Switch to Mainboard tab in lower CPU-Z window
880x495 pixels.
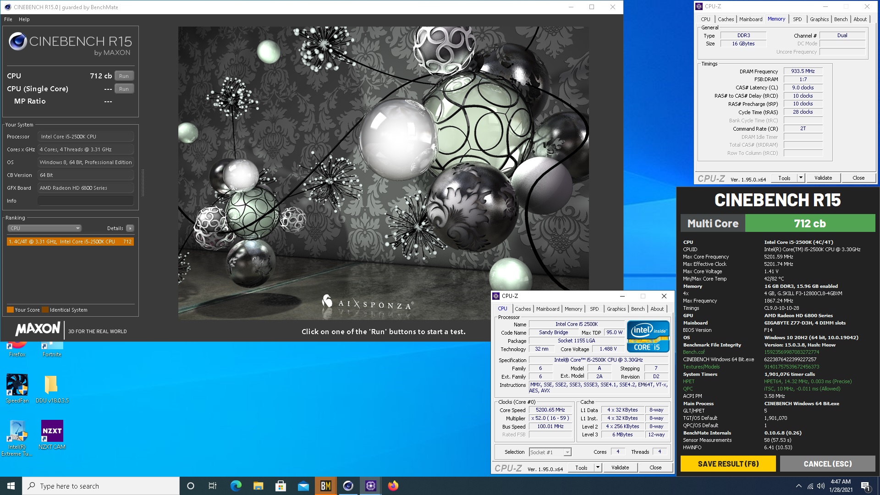click(548, 309)
